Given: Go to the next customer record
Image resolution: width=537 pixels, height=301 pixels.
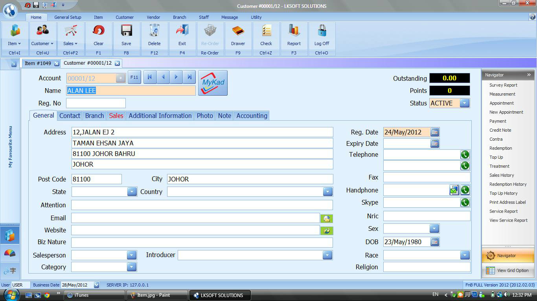Looking at the screenshot, I should click(x=176, y=77).
